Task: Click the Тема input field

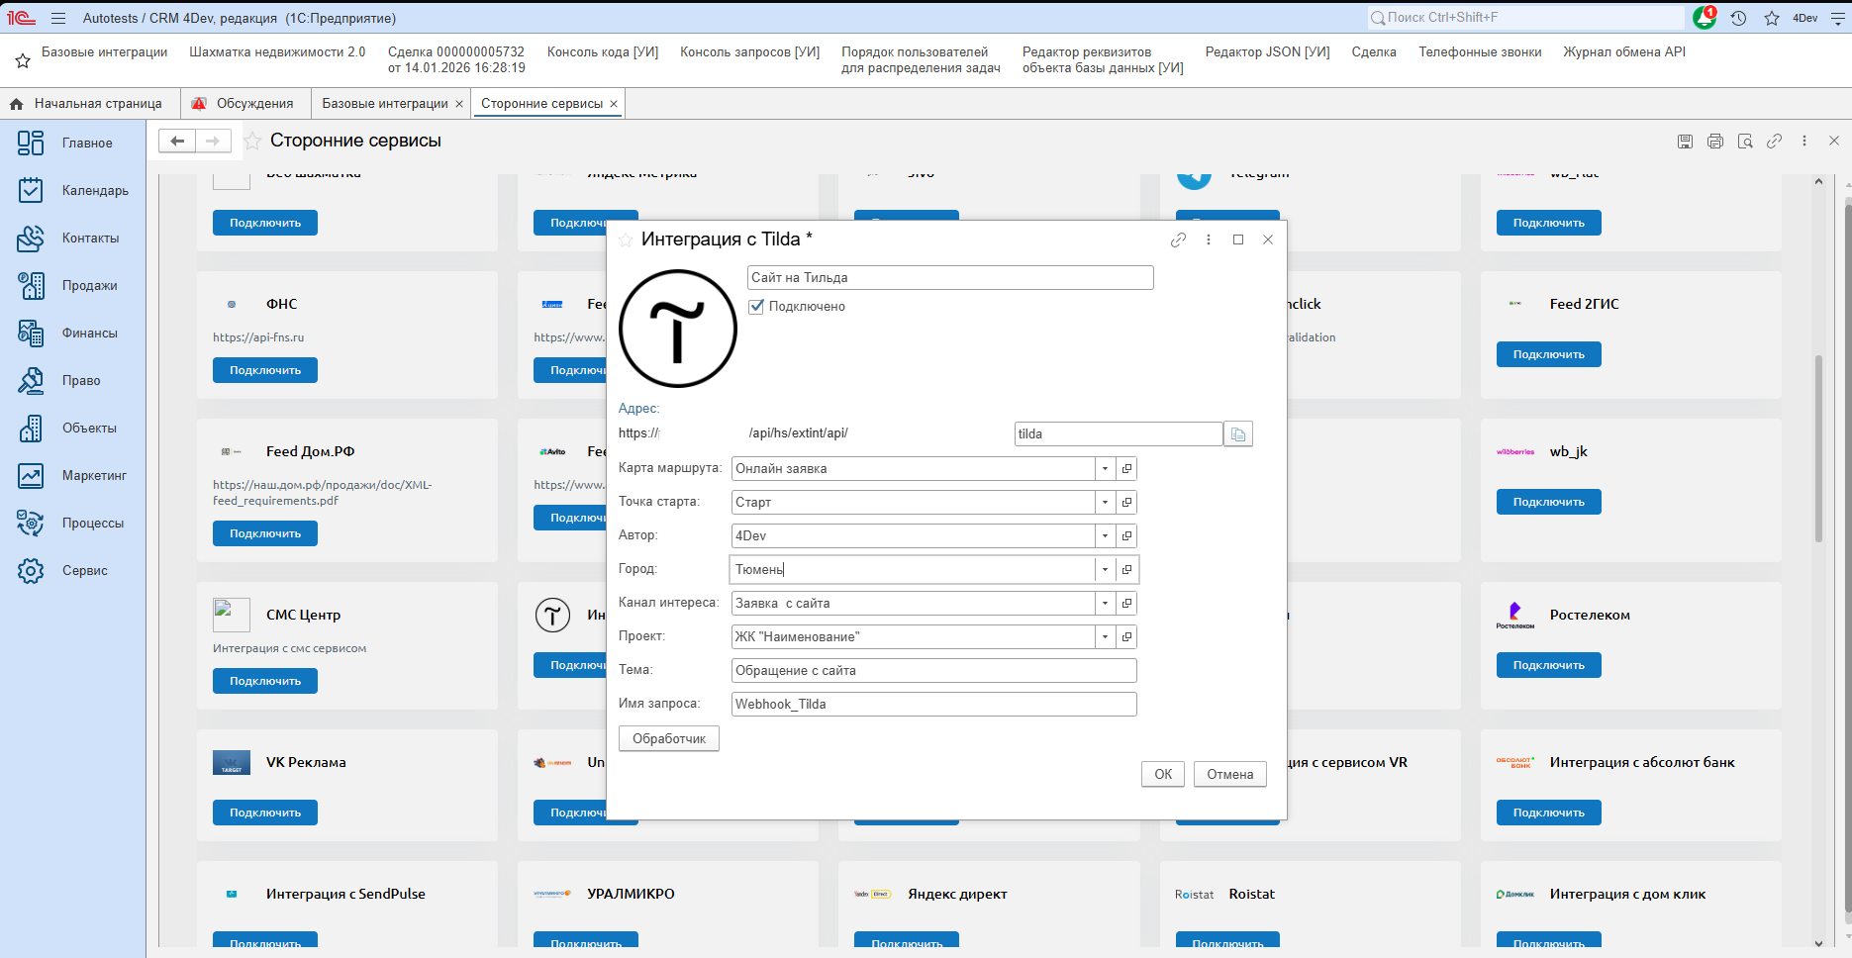Action: [x=933, y=671]
